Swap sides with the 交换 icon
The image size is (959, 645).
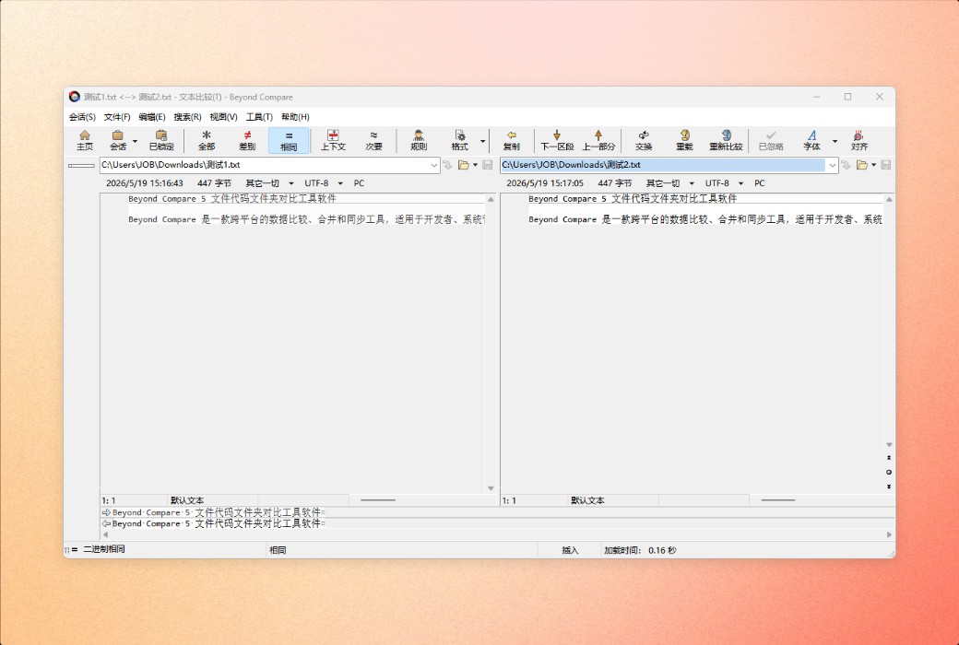point(644,140)
